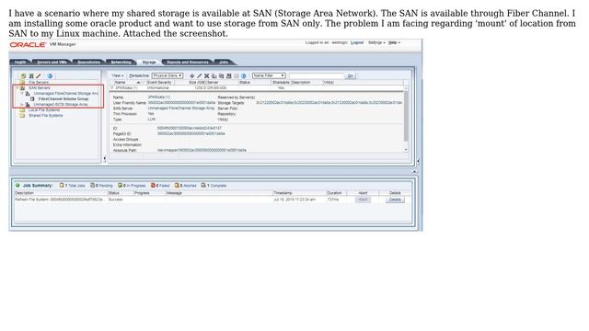Switch to the Networking tab
The height and width of the screenshot is (331, 589).
click(121, 63)
